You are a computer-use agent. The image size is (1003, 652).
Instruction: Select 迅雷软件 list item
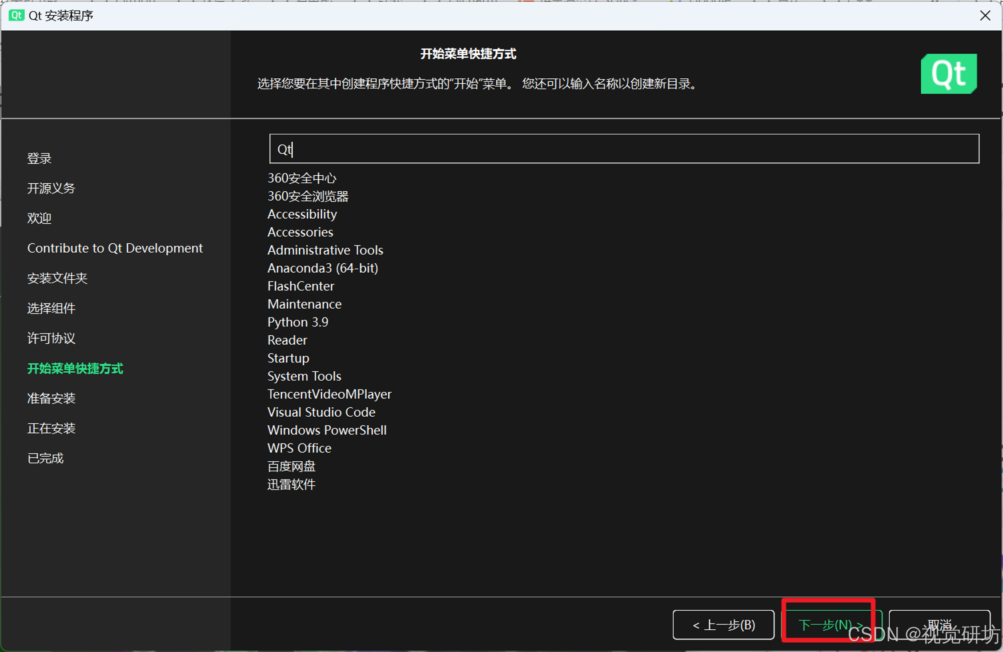pyautogui.click(x=291, y=484)
